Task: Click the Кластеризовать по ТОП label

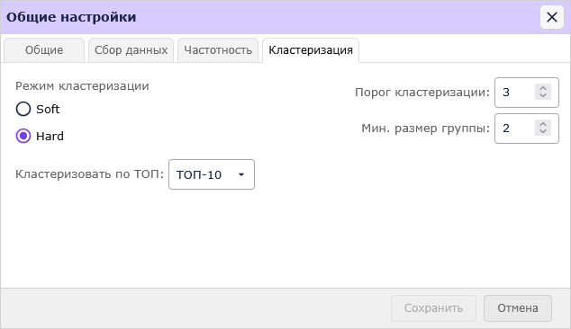Action: coord(89,174)
